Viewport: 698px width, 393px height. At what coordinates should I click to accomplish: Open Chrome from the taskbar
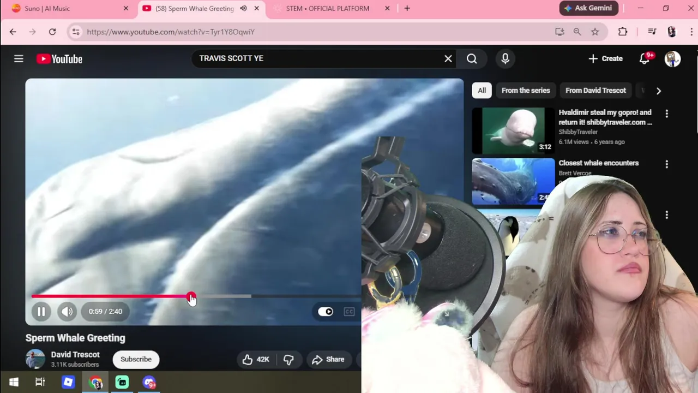pos(95,382)
